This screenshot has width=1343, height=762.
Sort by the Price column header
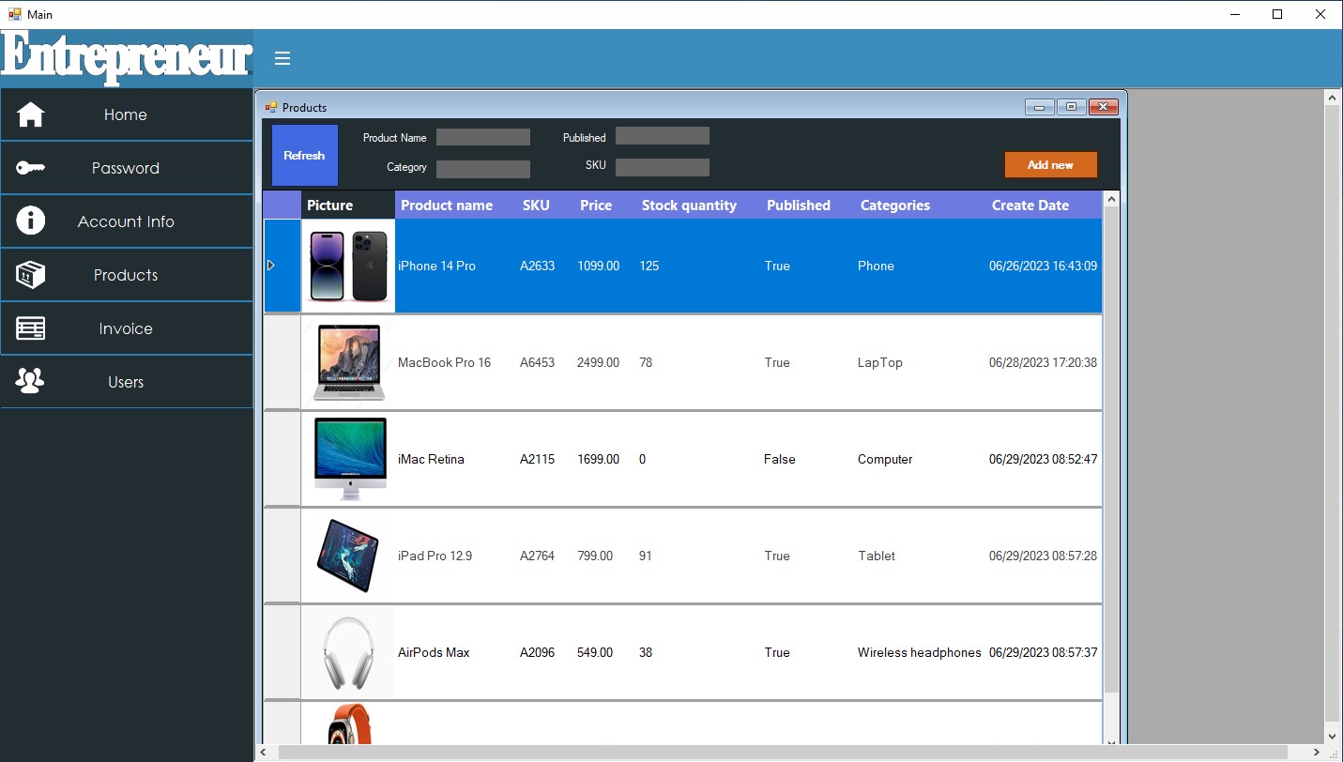pyautogui.click(x=605, y=205)
